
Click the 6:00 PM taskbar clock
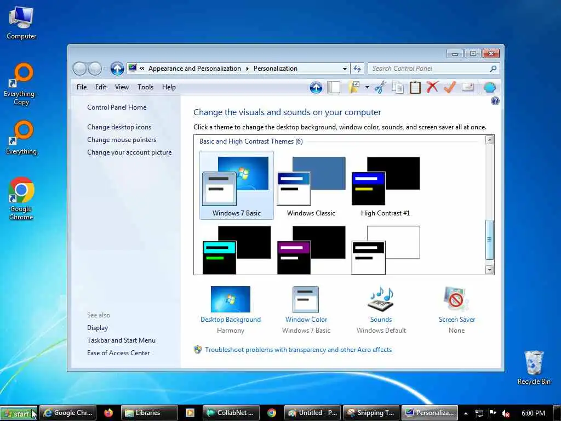pyautogui.click(x=533, y=413)
